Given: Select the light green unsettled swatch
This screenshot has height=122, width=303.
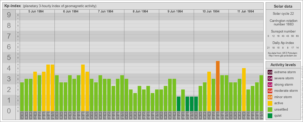Looking at the screenshot, I should tap(270, 109).
